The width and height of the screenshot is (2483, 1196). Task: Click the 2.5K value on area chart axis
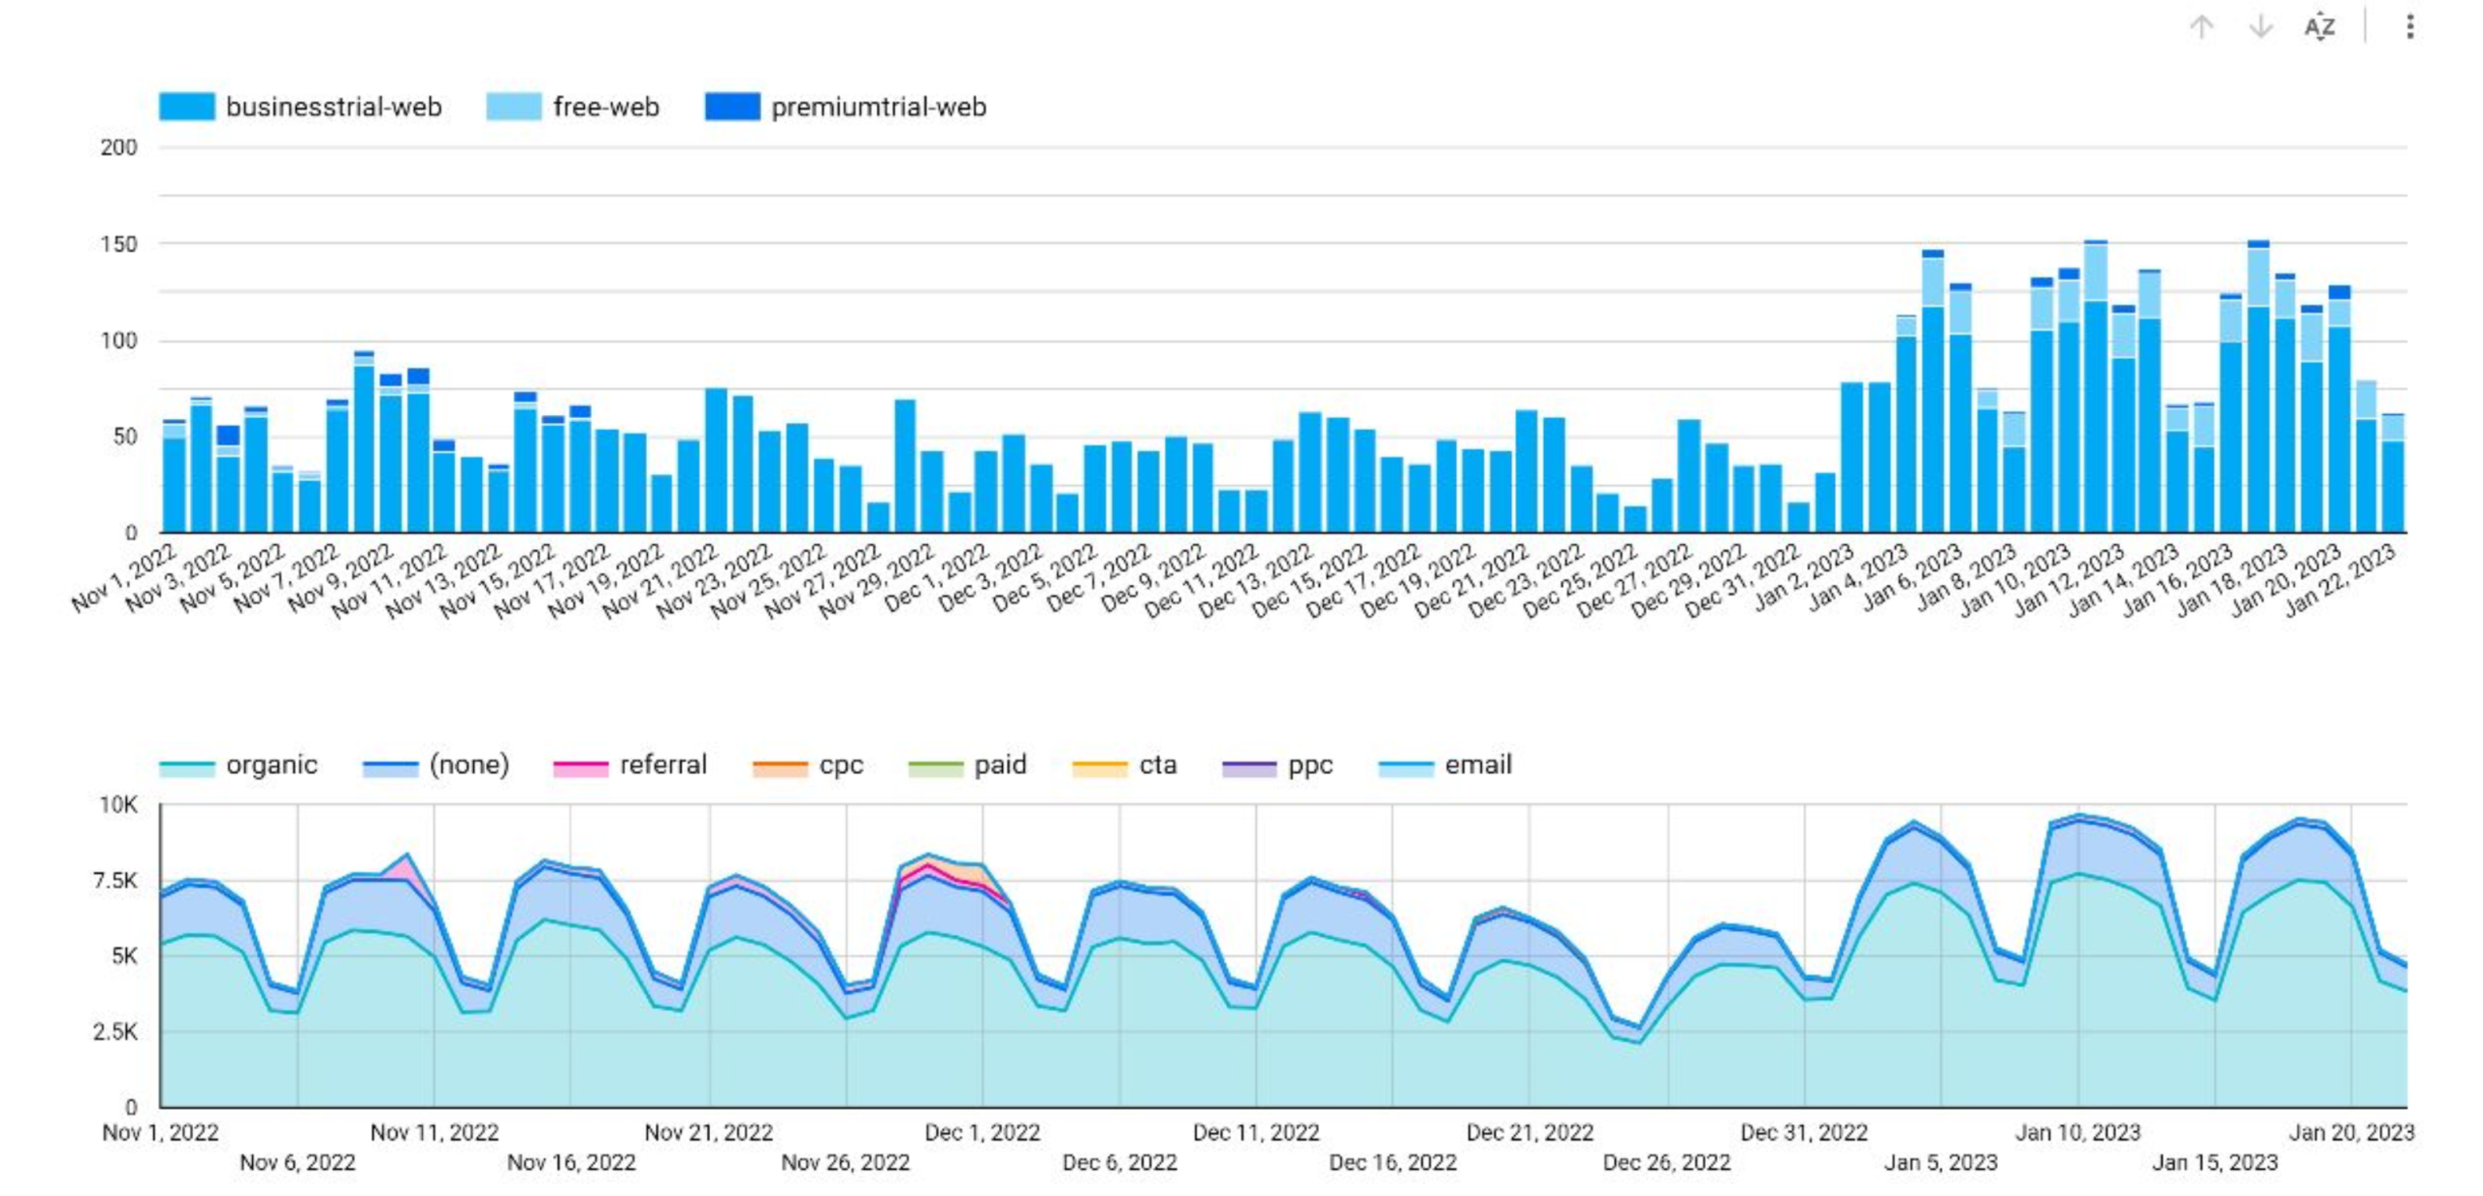[114, 1032]
